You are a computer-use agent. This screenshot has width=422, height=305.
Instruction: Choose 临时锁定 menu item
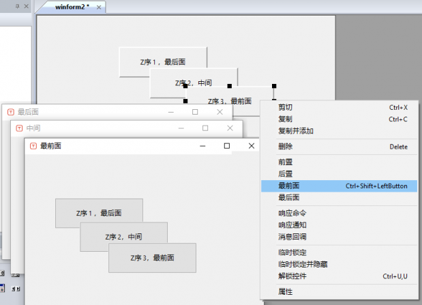[339, 252]
